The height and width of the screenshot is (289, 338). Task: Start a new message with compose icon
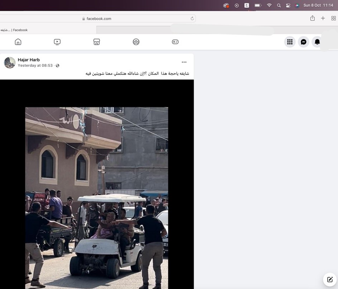tap(330, 280)
